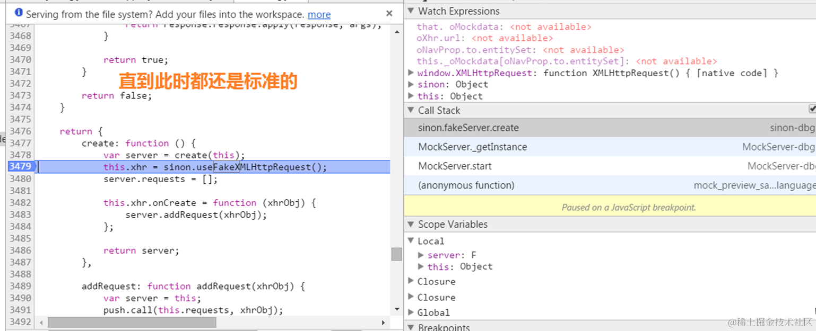
Task: Click line number 3479 breakpoint gutter
Action: click(20, 166)
